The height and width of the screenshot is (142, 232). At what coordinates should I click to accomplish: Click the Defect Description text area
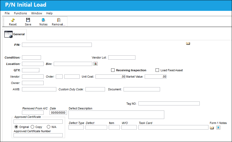tap(116, 115)
